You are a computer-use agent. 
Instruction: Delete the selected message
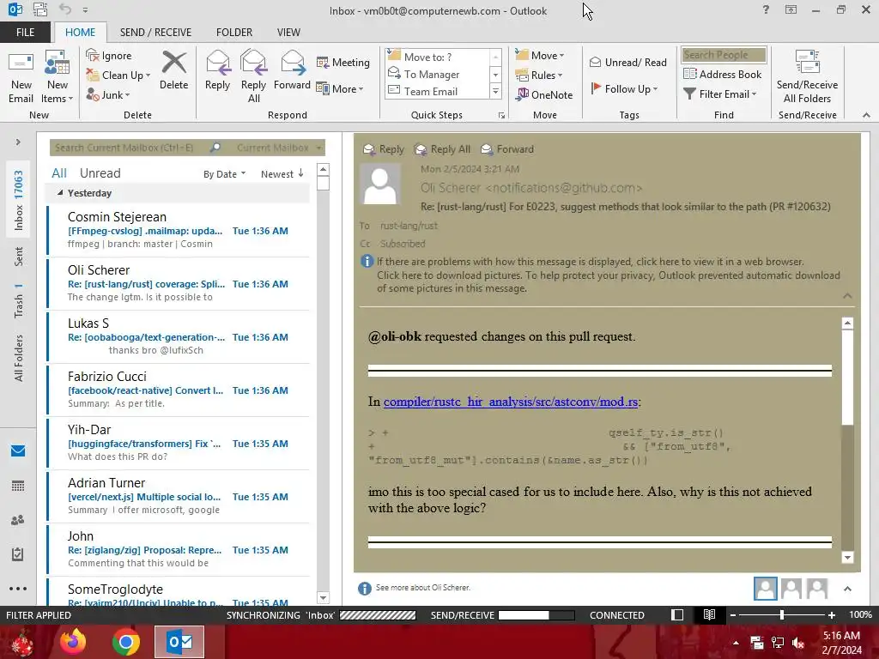point(173,70)
